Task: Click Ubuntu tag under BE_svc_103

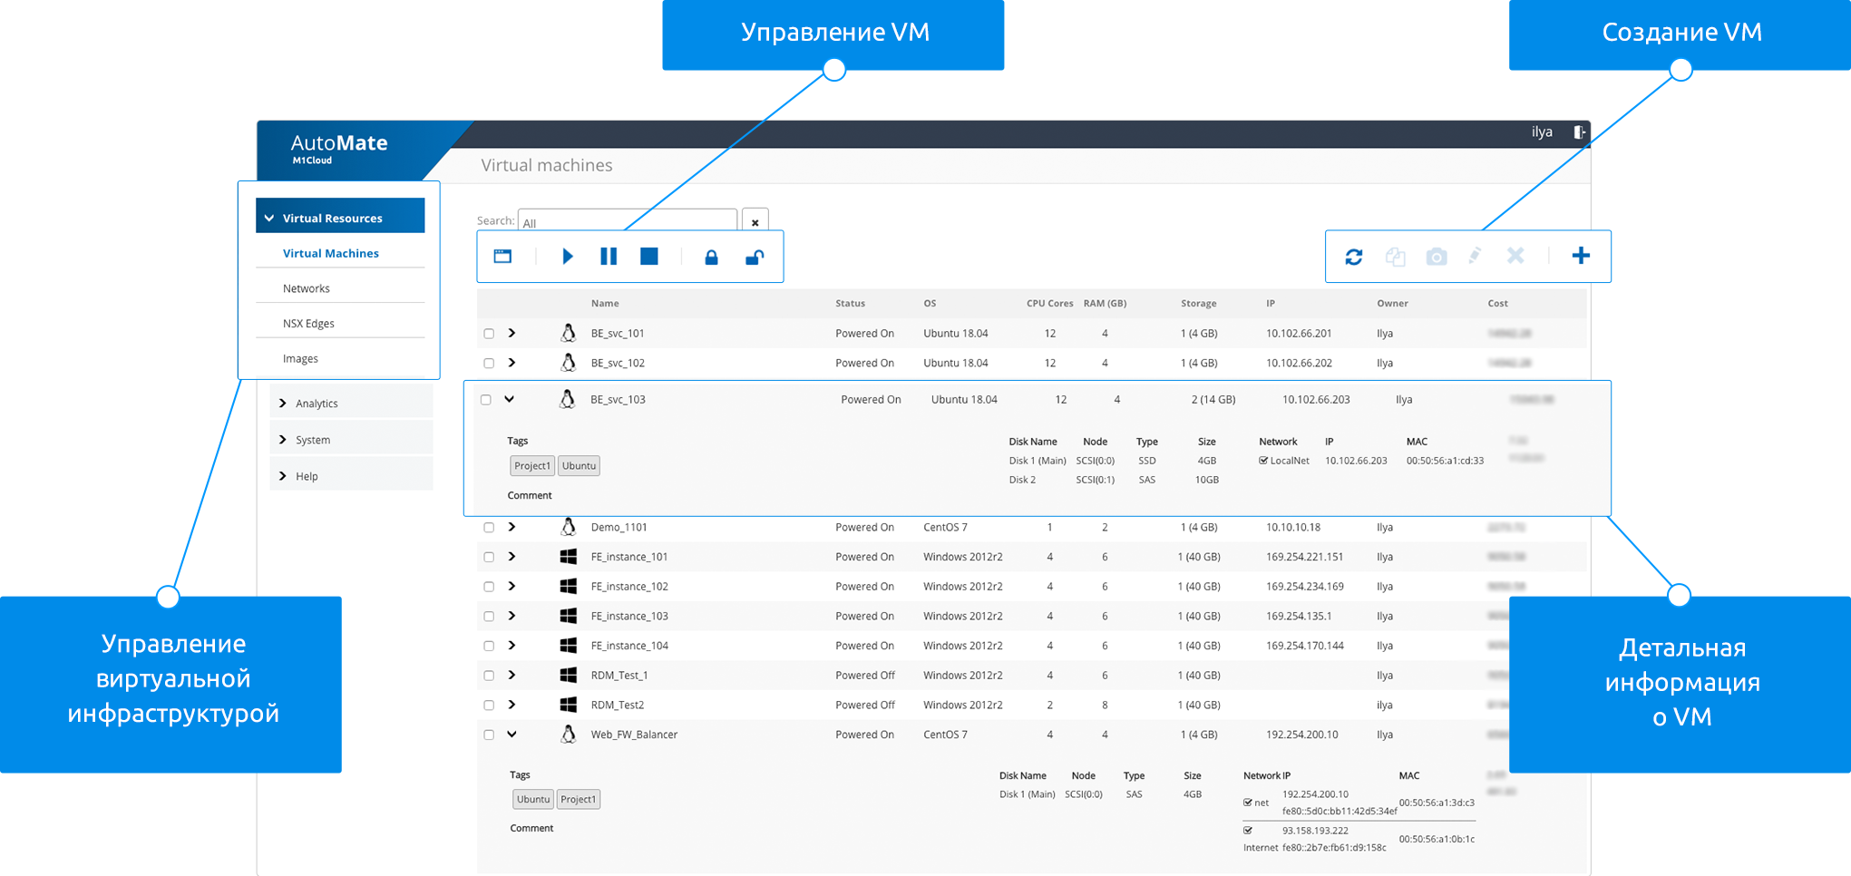Action: tap(579, 466)
